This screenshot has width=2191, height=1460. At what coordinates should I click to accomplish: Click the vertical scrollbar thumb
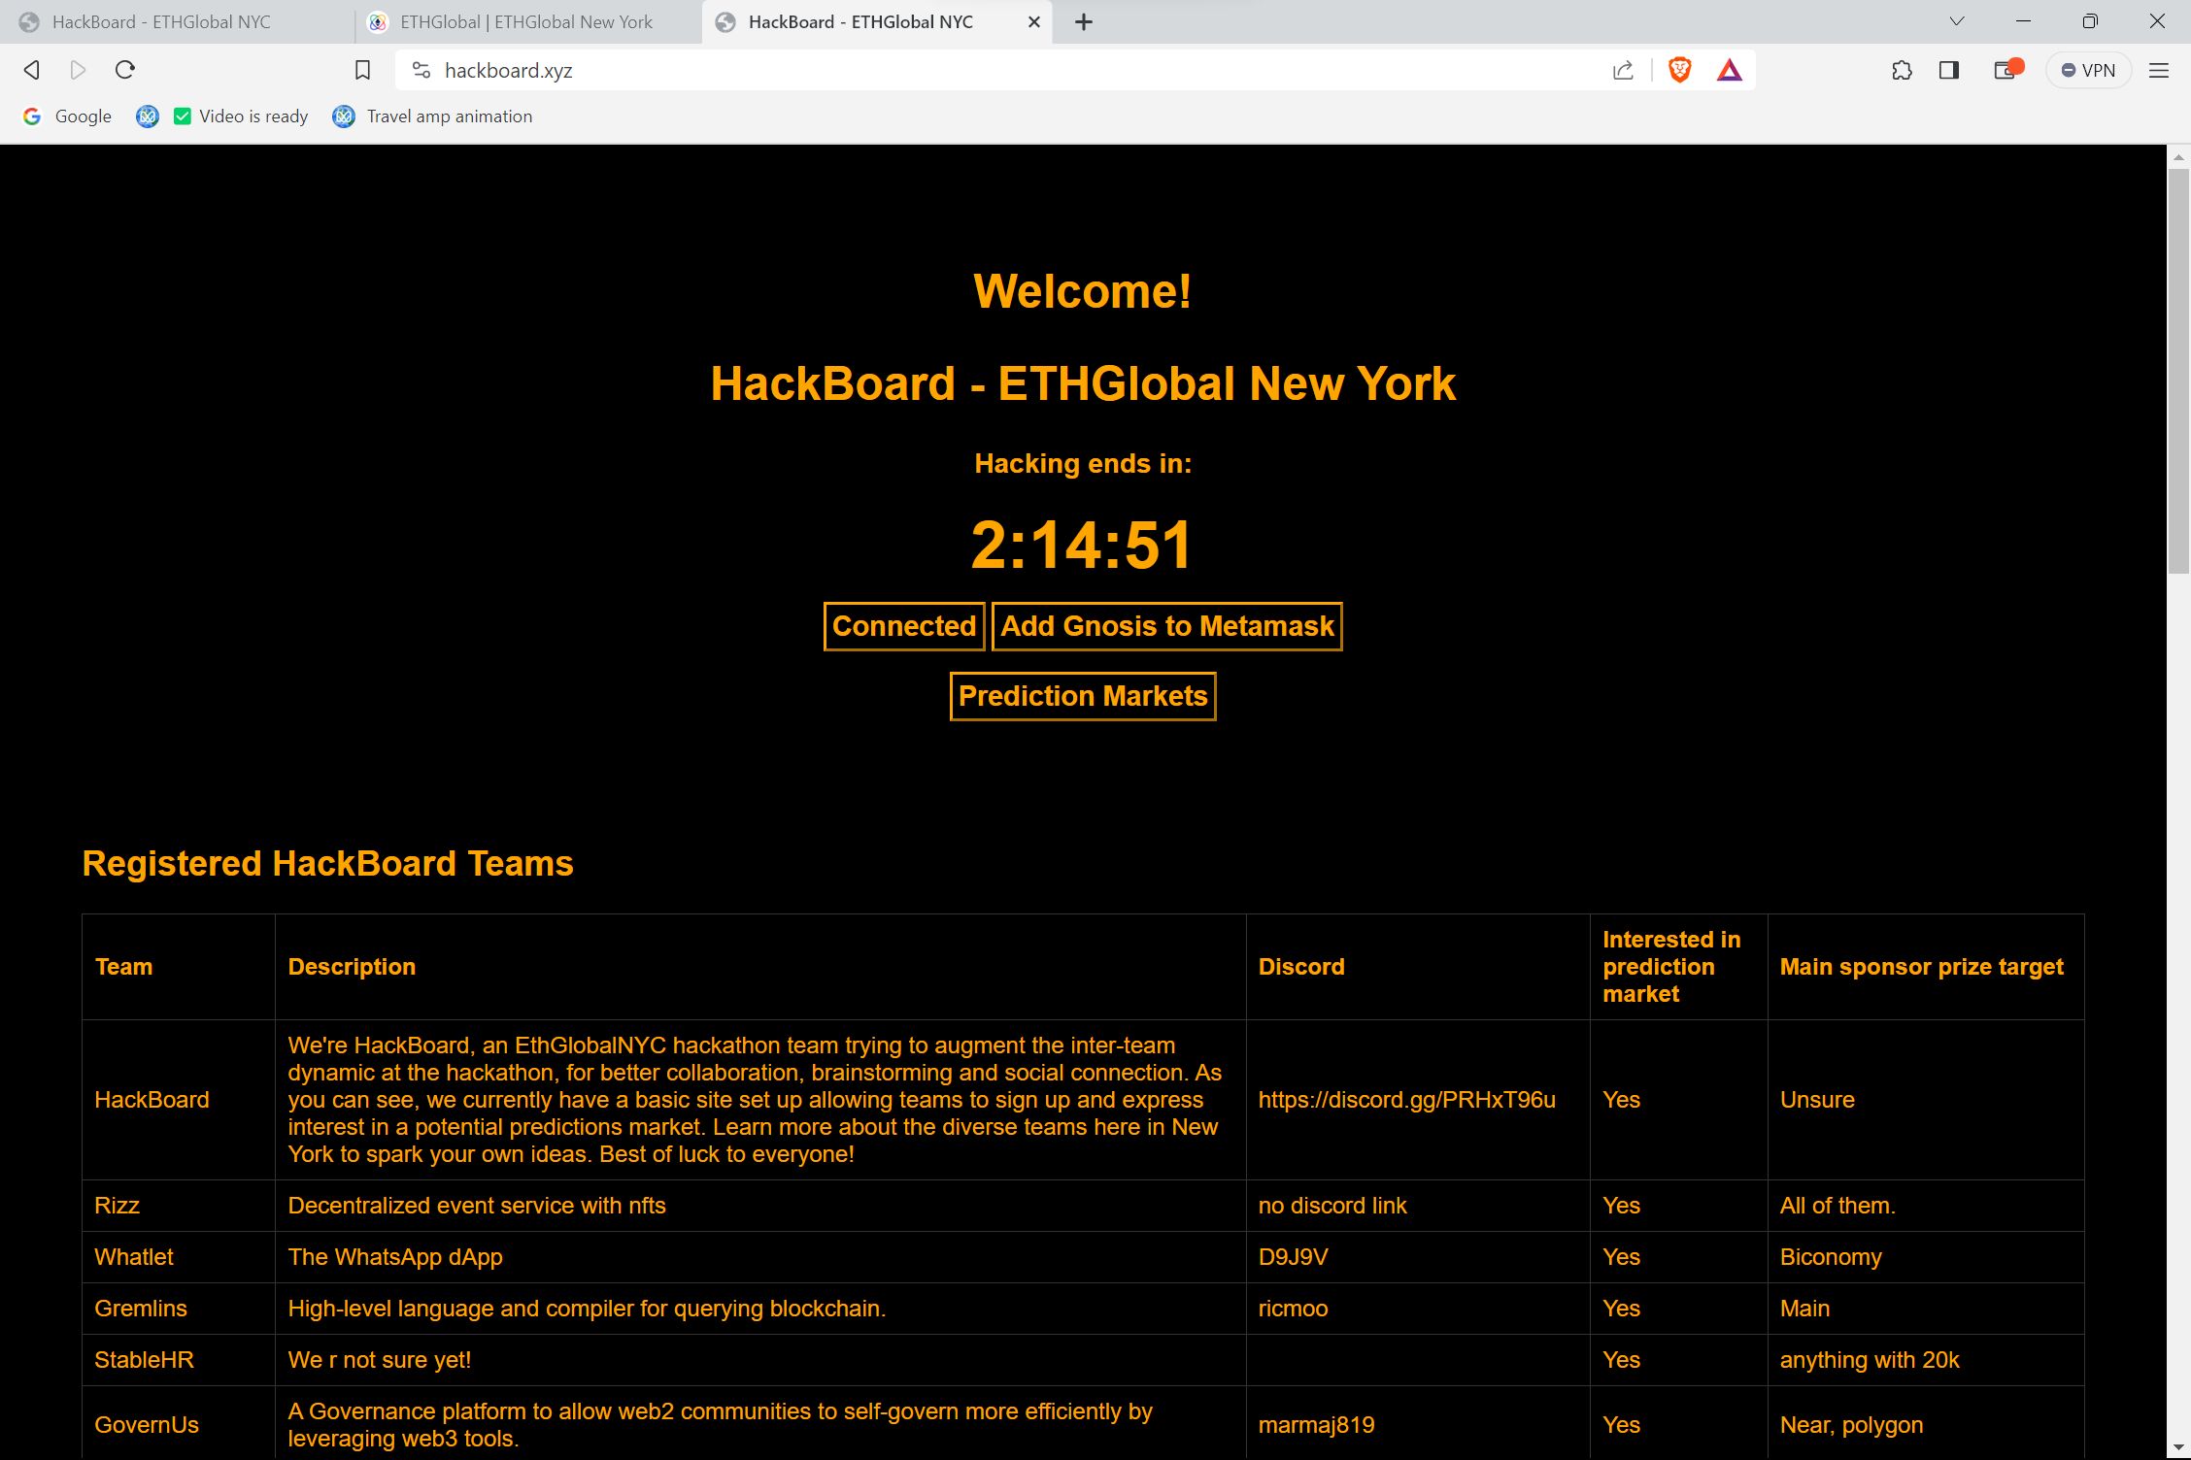2178,371
